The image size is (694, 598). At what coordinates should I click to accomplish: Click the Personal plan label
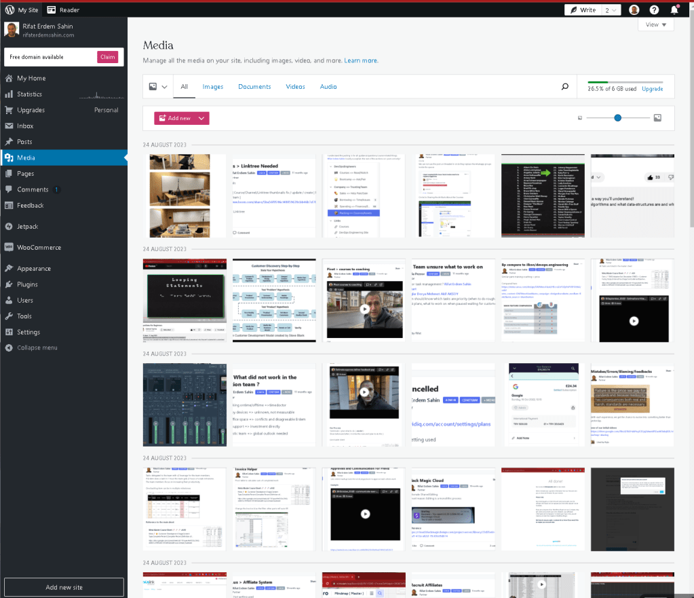coord(107,110)
